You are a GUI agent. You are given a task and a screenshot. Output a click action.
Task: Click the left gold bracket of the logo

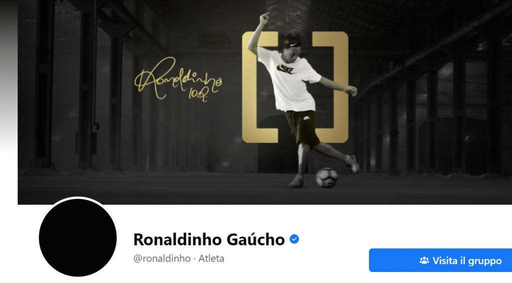259,87
